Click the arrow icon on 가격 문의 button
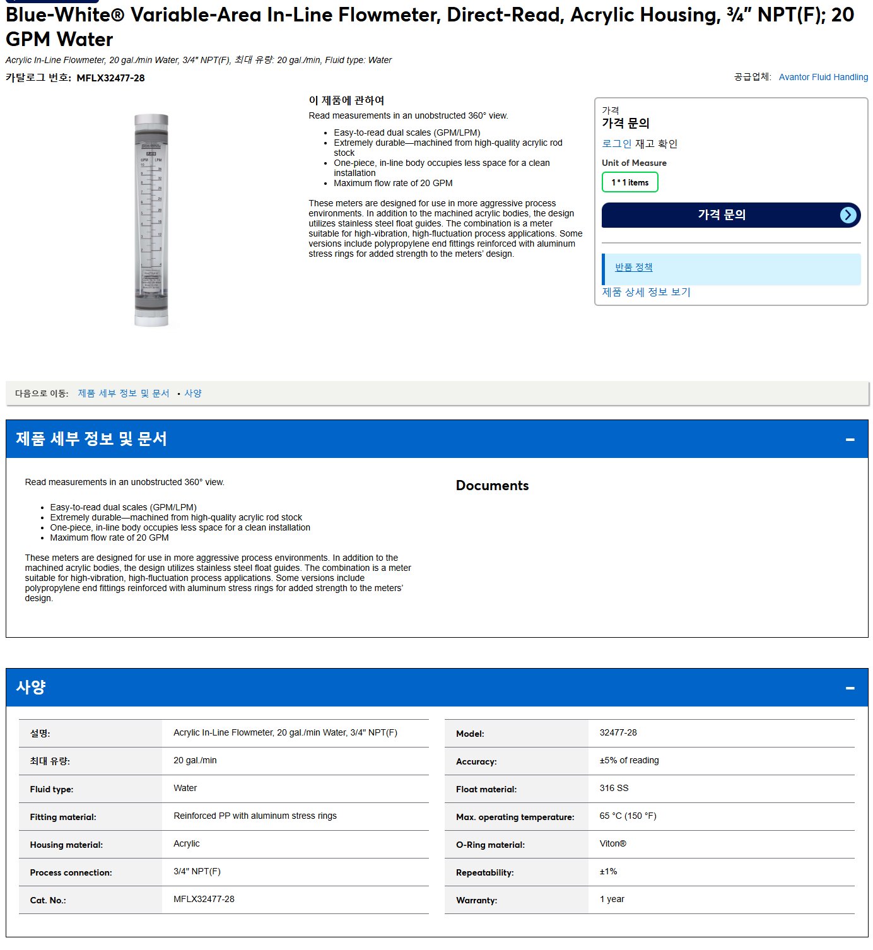The width and height of the screenshot is (873, 950). tap(848, 215)
